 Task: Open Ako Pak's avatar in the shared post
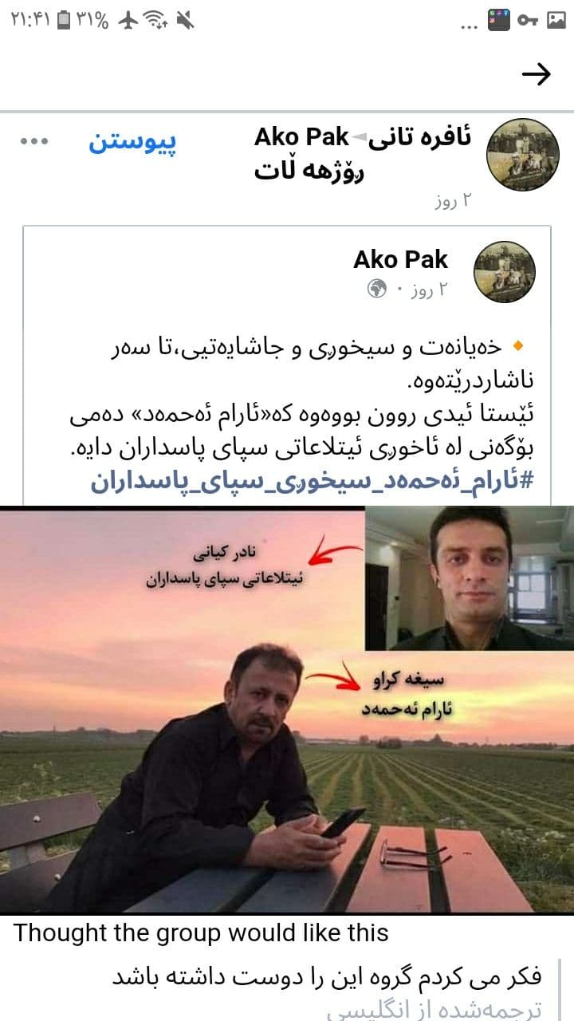point(505,272)
